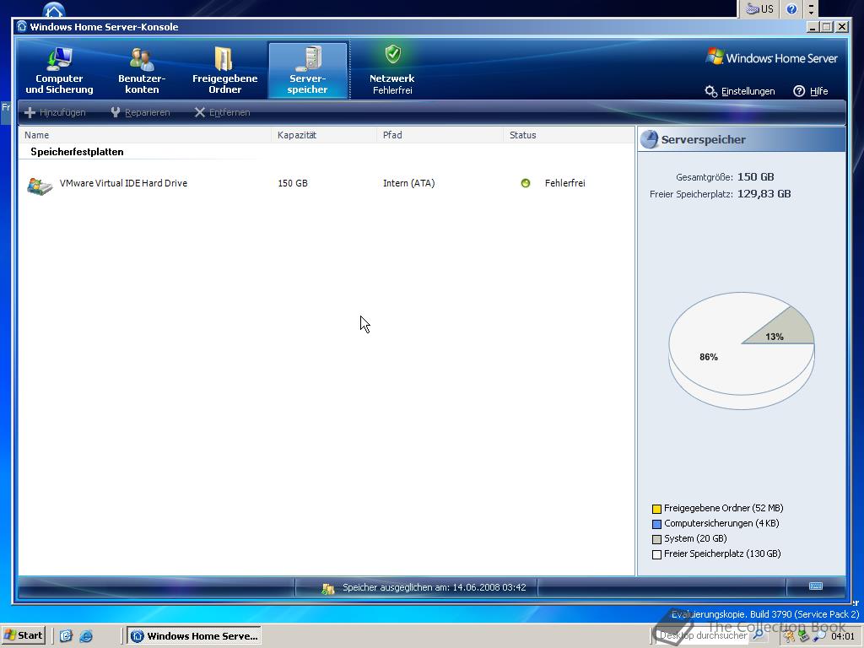
Task: Click the Serverspeicher panel pie icon
Action: [x=650, y=139]
